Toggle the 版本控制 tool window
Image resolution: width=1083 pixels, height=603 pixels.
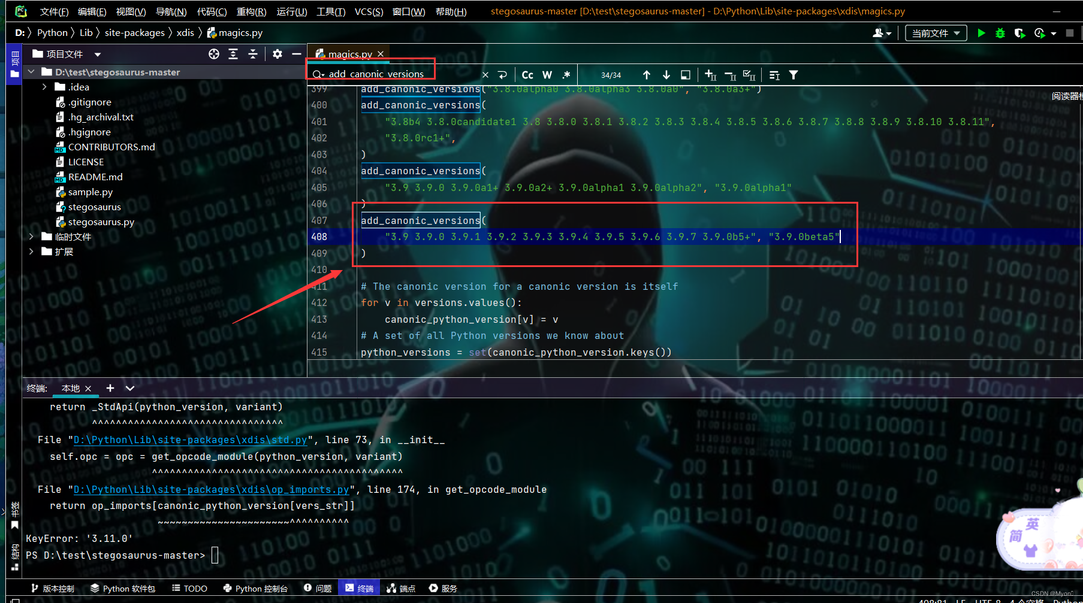click(x=53, y=589)
